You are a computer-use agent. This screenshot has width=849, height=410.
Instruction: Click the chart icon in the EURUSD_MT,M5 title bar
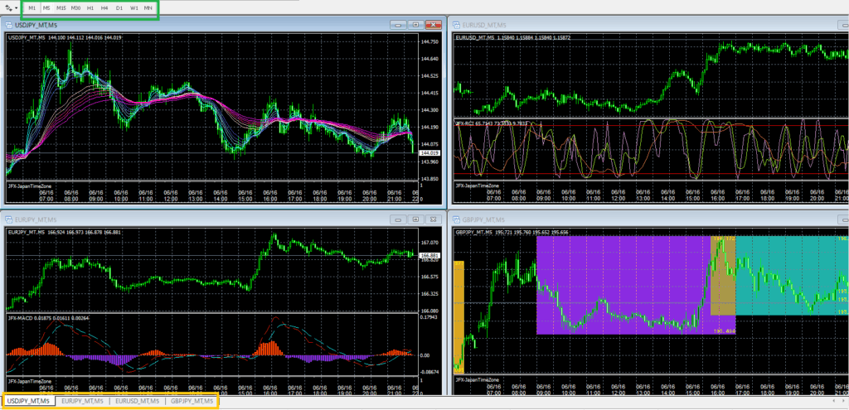point(456,25)
